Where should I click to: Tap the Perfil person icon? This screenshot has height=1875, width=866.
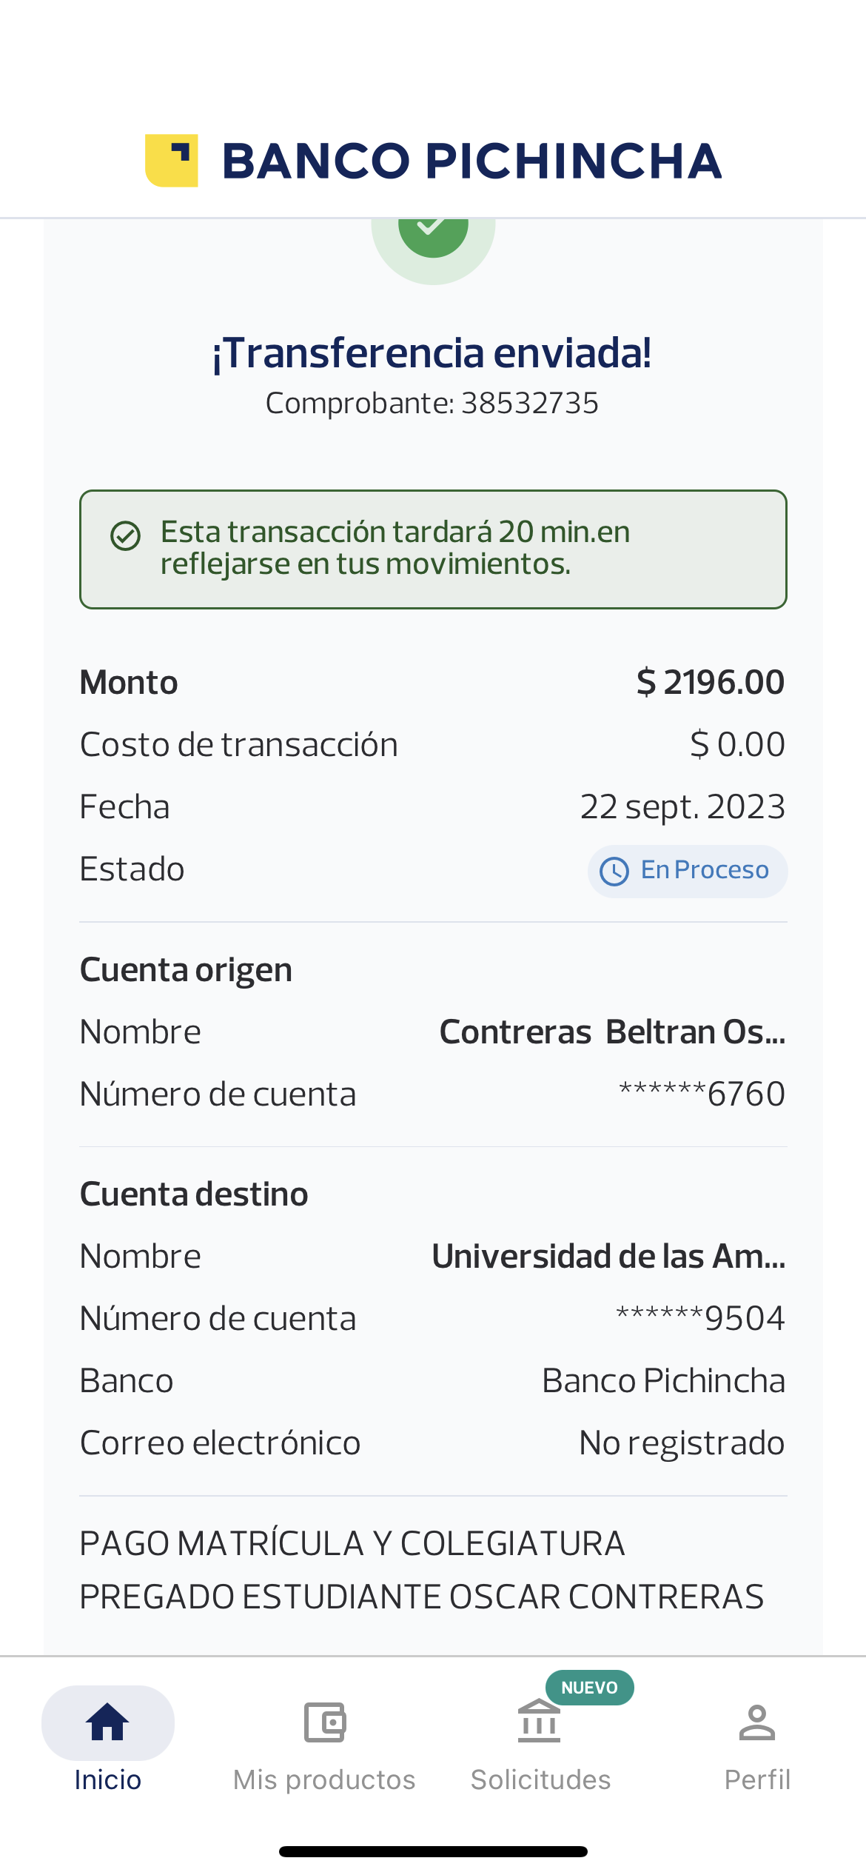click(x=756, y=1722)
